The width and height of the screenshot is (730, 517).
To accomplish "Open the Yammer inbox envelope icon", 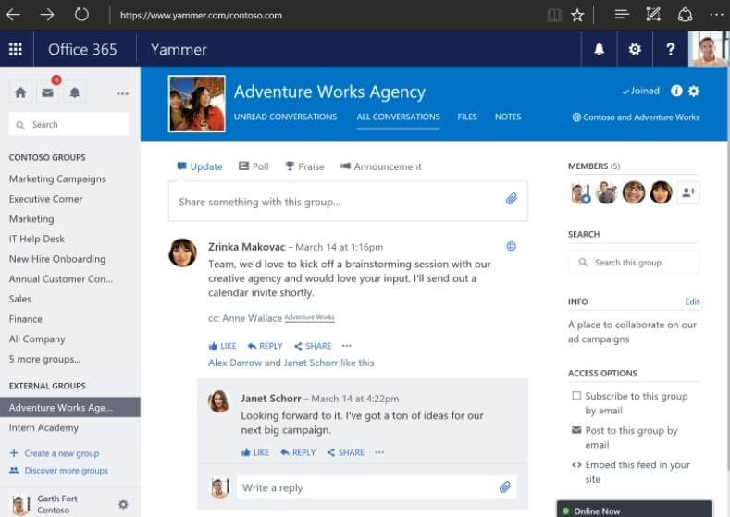I will click(x=47, y=92).
